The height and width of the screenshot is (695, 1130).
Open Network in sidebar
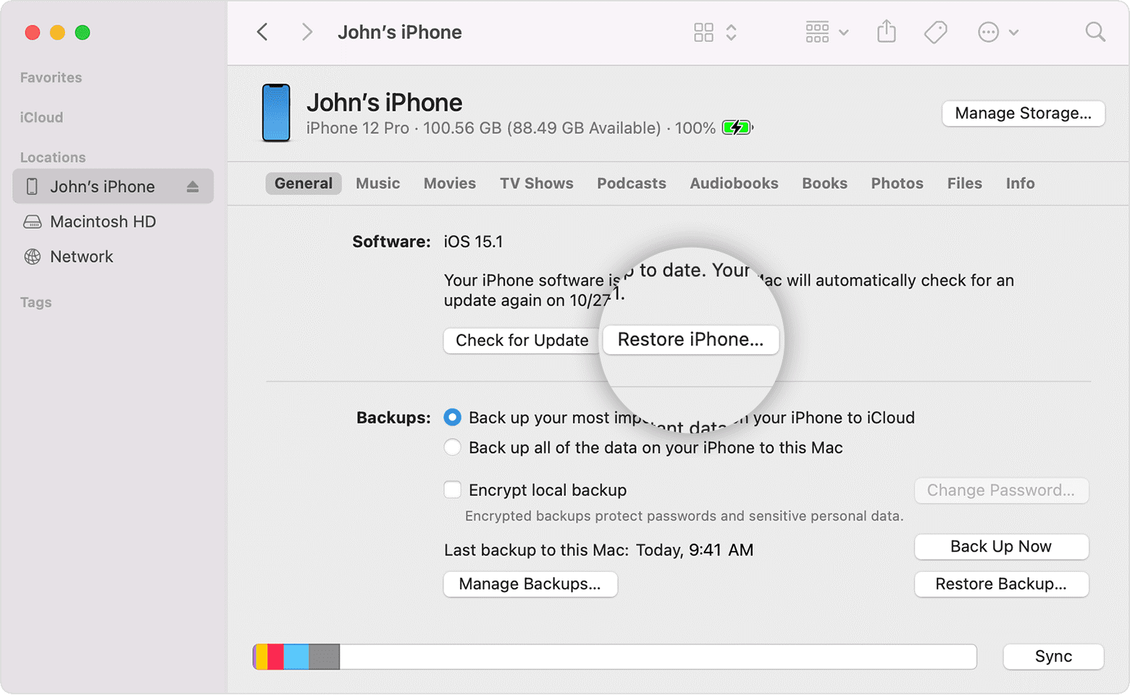(81, 256)
